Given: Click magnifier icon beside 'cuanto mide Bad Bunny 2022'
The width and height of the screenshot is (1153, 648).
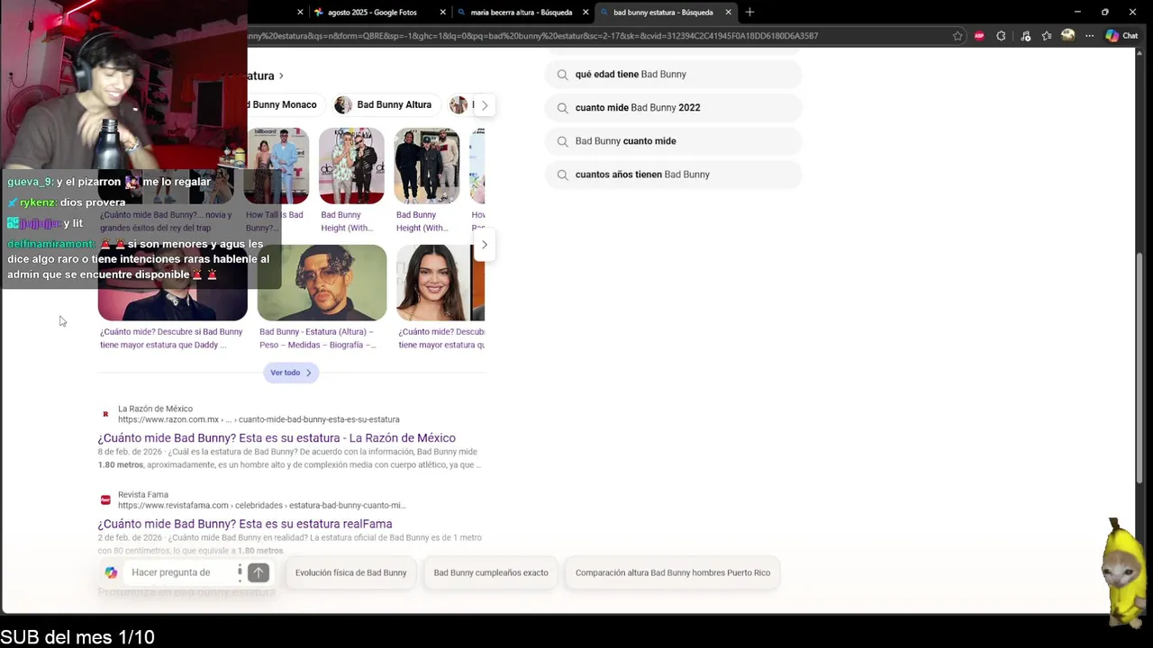Looking at the screenshot, I should (x=562, y=108).
